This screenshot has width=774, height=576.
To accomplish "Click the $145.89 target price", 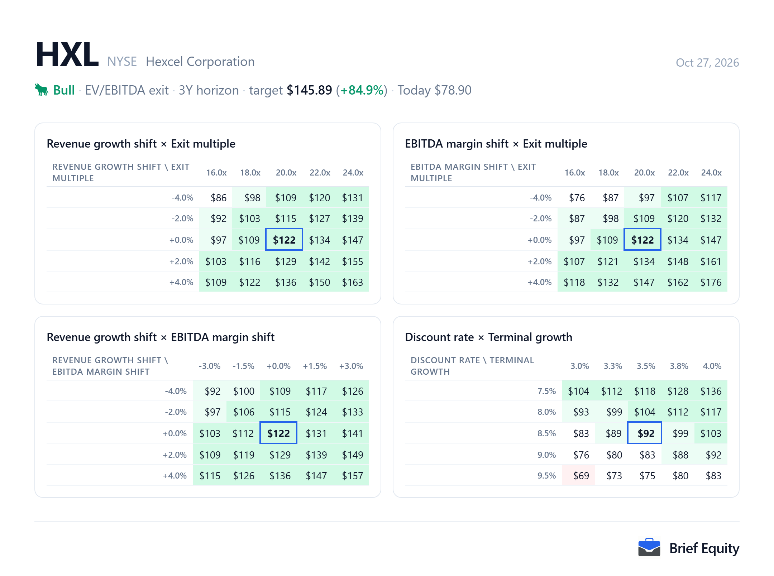I will pos(309,90).
